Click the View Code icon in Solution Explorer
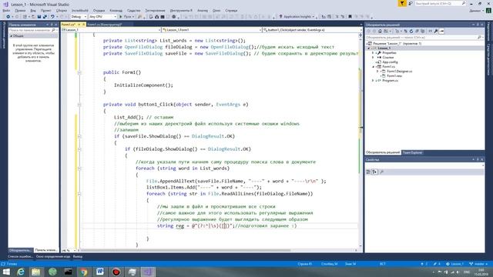Viewport: 493px width, 277px height. [x=430, y=31]
